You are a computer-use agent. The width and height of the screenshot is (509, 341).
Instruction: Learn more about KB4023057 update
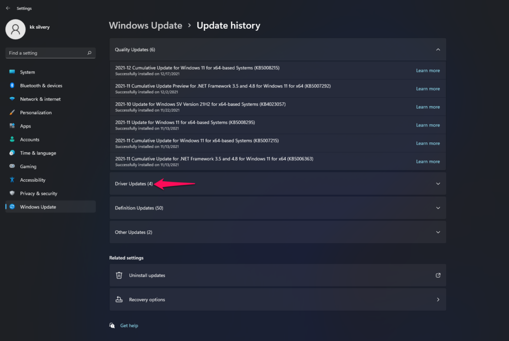(x=428, y=107)
